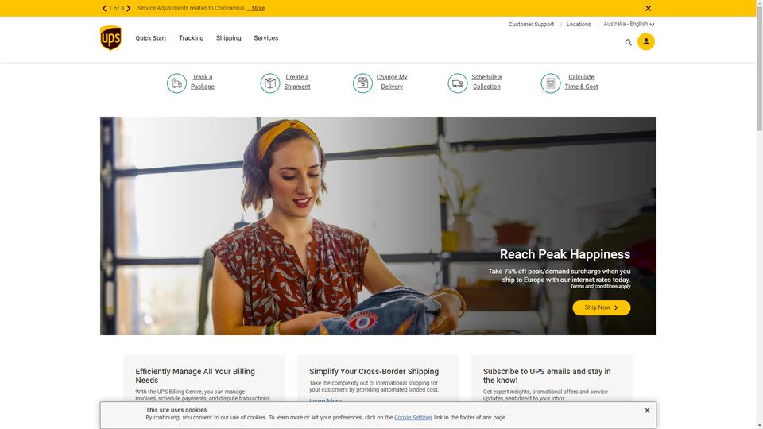The height and width of the screenshot is (429, 763).
Task: Click the Track a Package truck icon
Action: pos(176,83)
